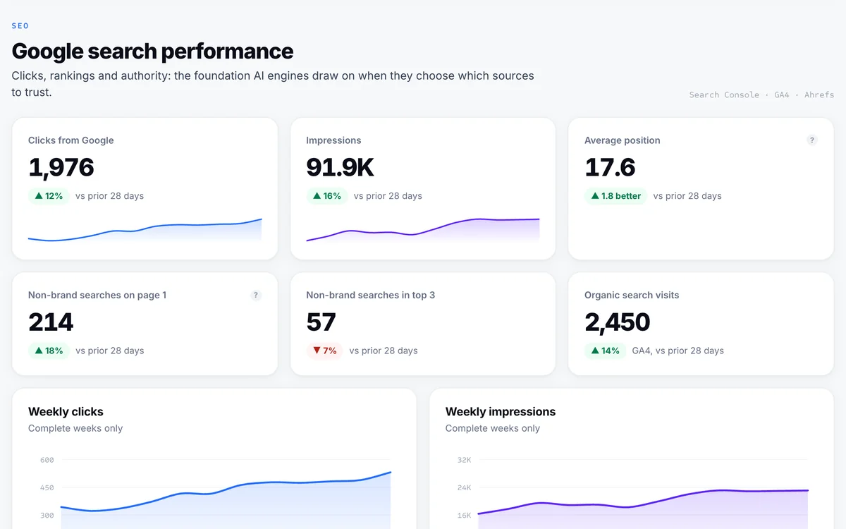Open the Clicks from Google sparkline chart

145,230
